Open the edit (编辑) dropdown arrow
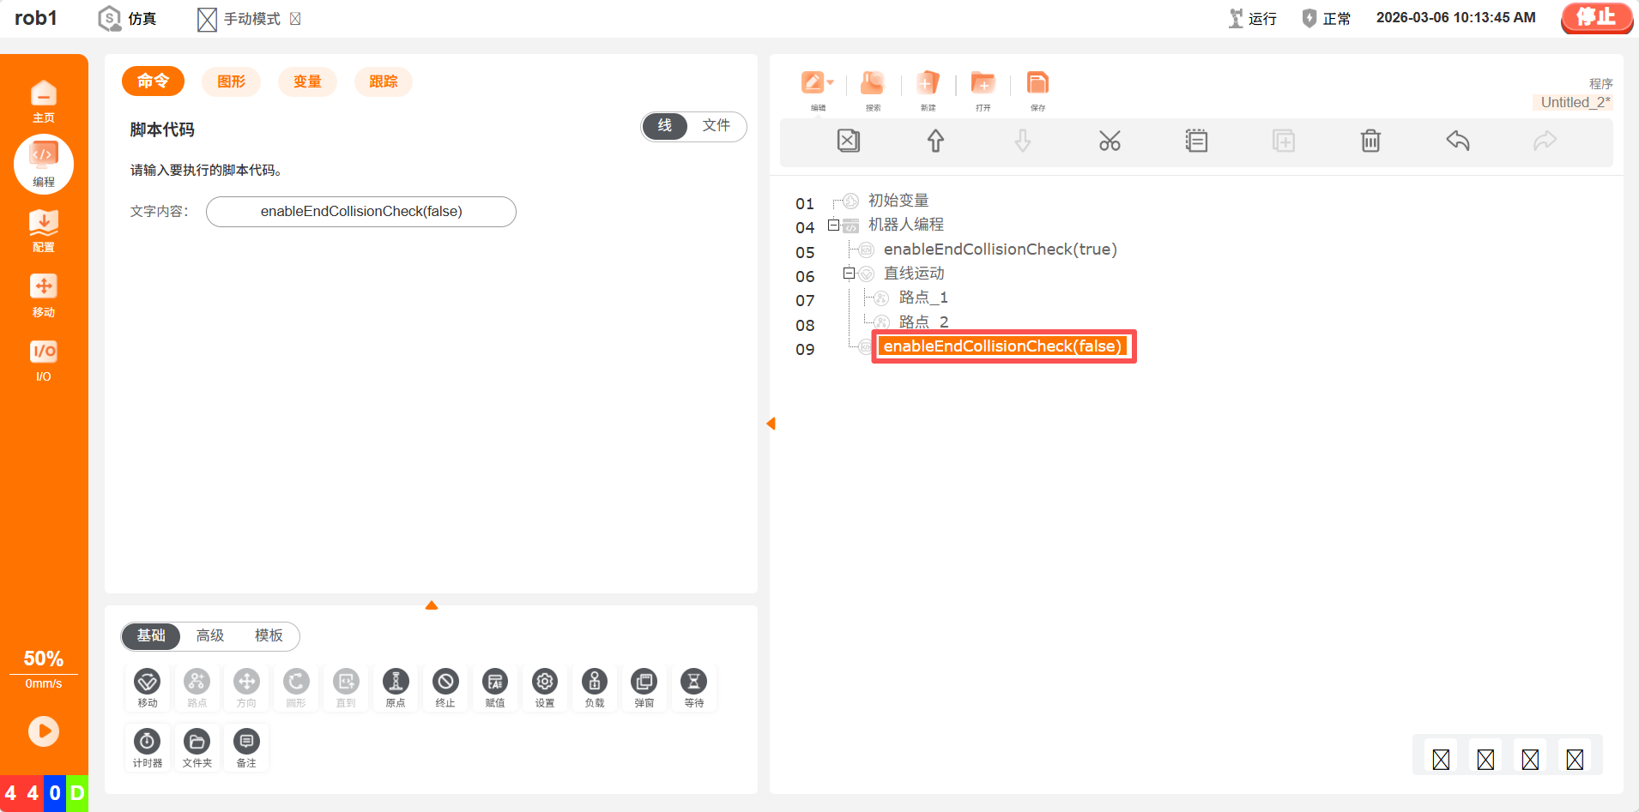1639x812 pixels. (830, 83)
